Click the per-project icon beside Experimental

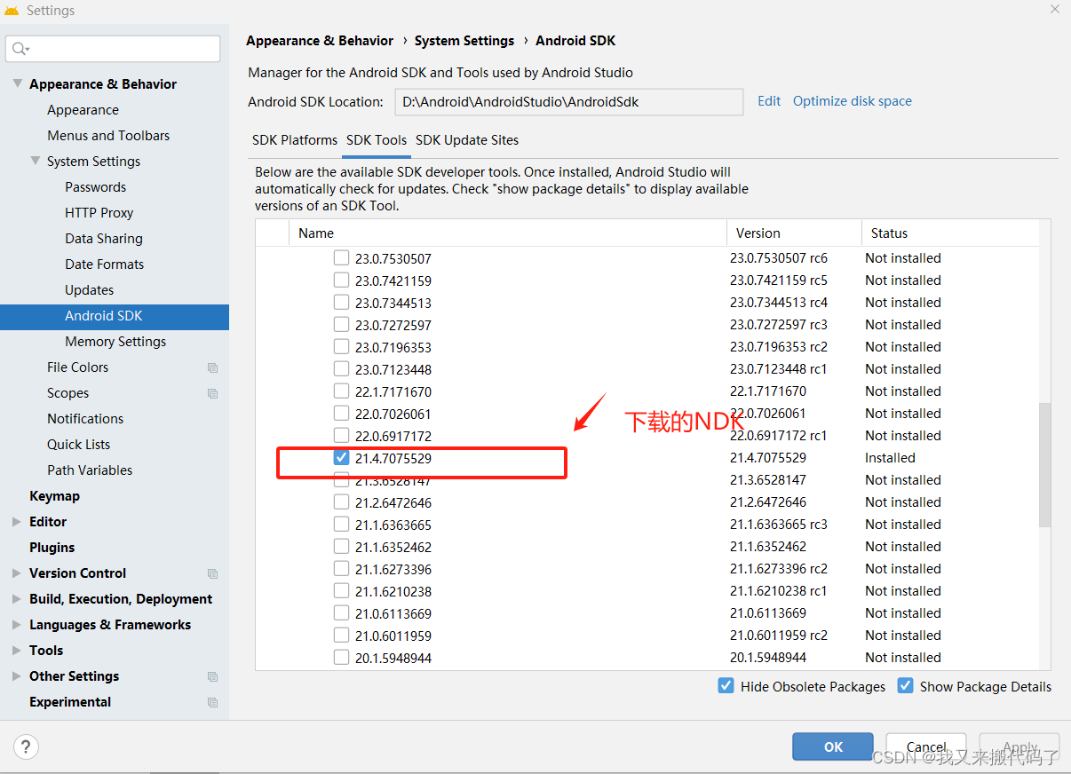click(x=212, y=701)
